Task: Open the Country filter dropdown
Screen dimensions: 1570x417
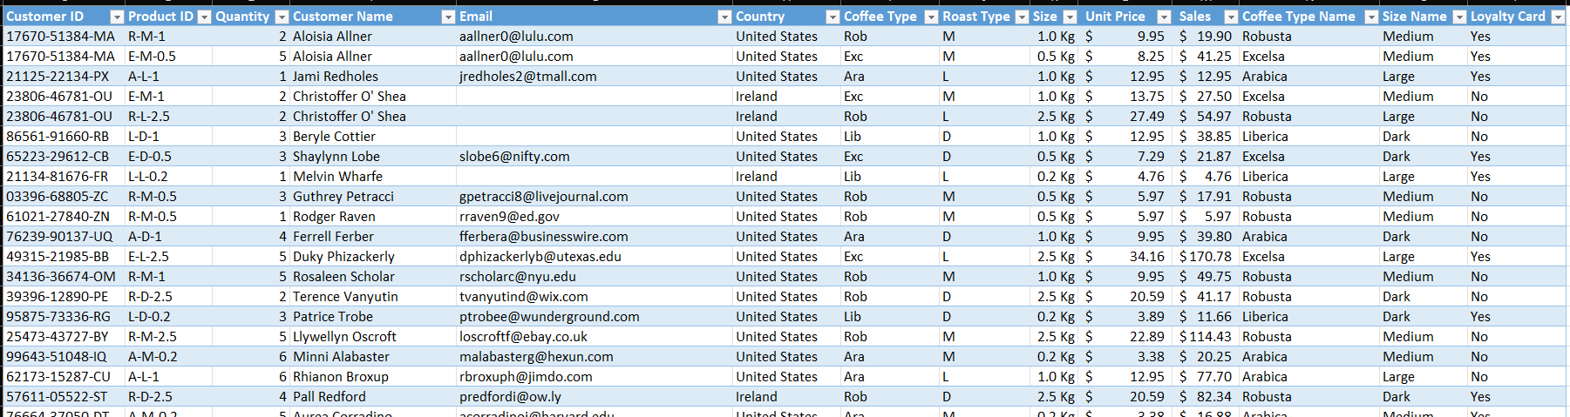Action: click(833, 17)
